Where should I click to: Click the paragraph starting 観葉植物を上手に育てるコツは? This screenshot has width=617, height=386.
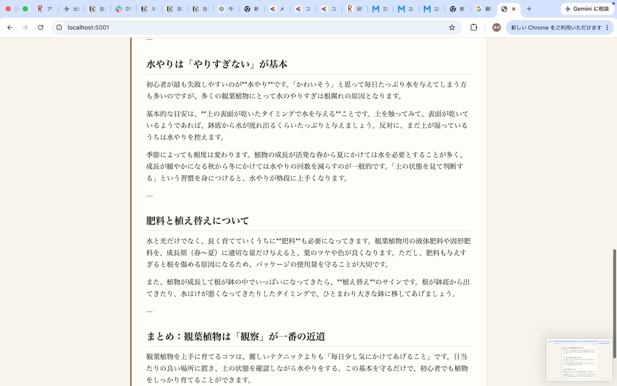(308, 368)
